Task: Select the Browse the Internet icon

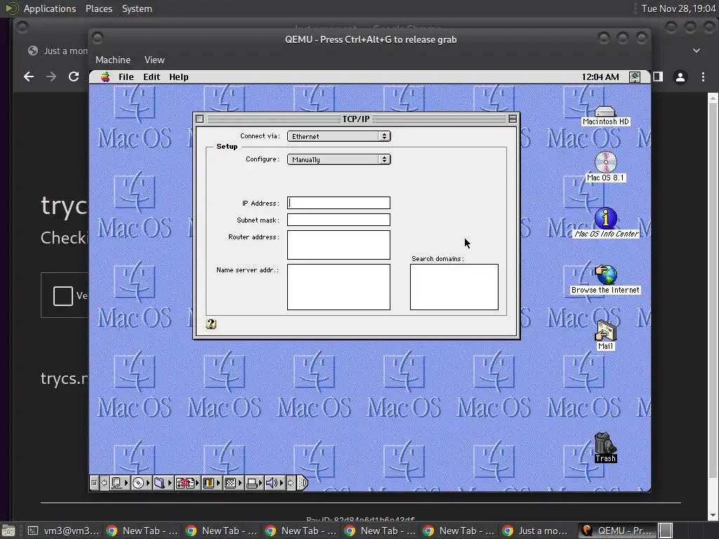Action: 606,279
